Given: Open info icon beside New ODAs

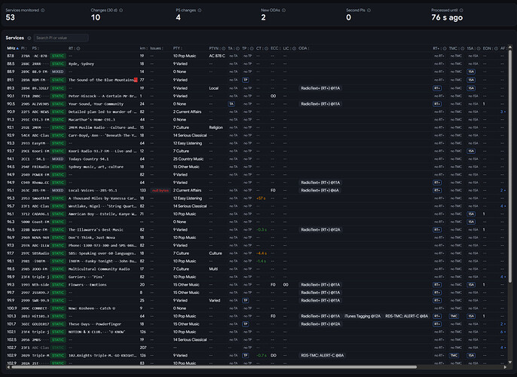Looking at the screenshot, I should [x=283, y=11].
